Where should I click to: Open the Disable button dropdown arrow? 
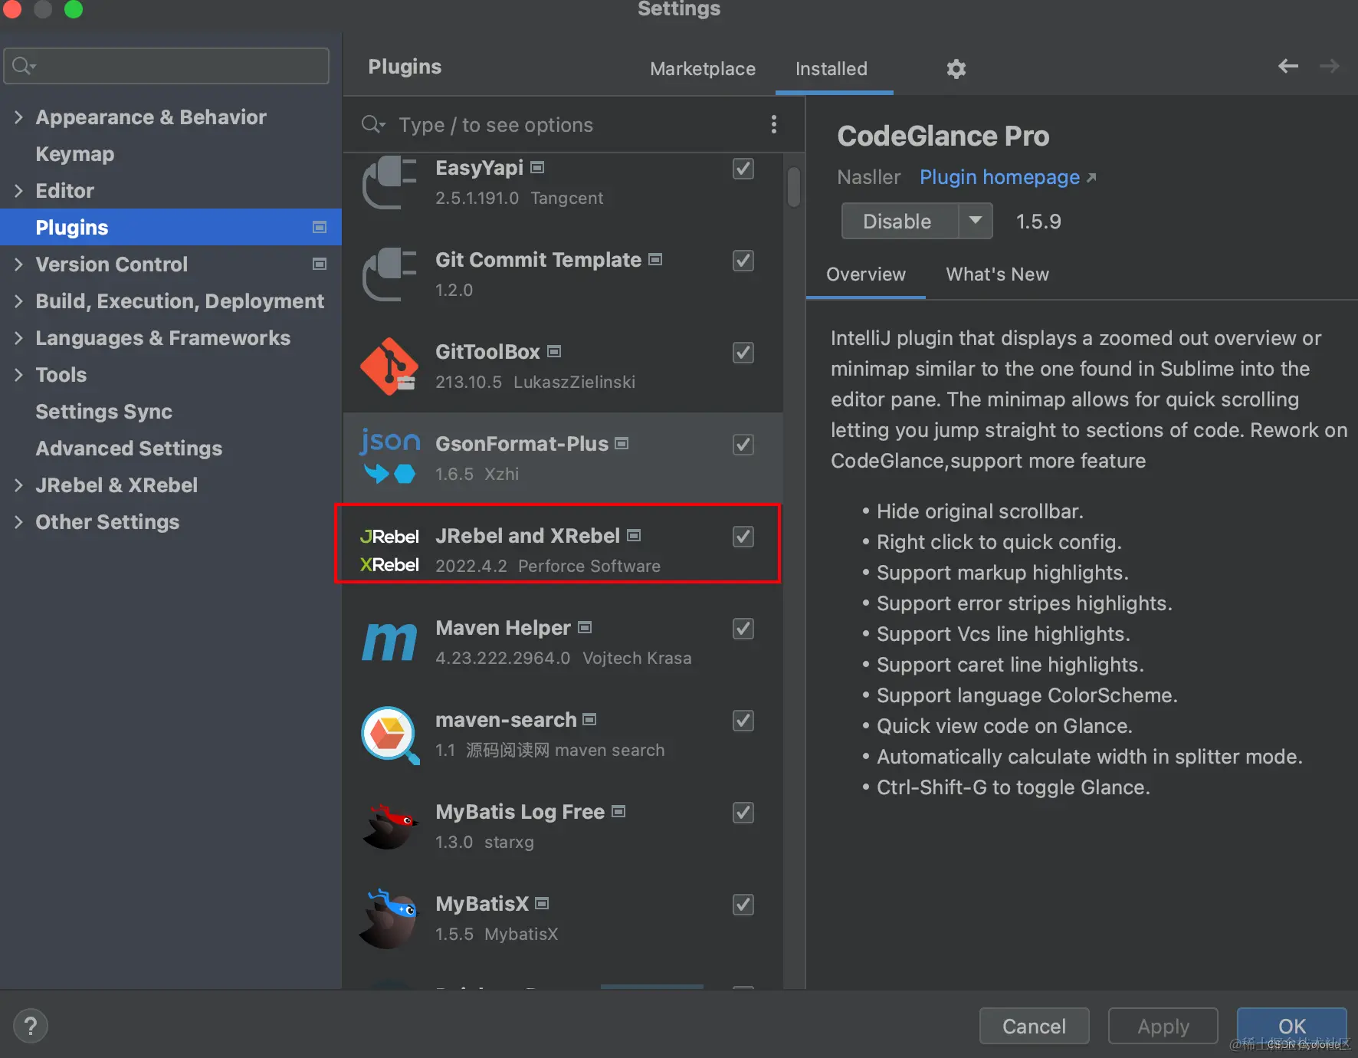click(x=976, y=221)
